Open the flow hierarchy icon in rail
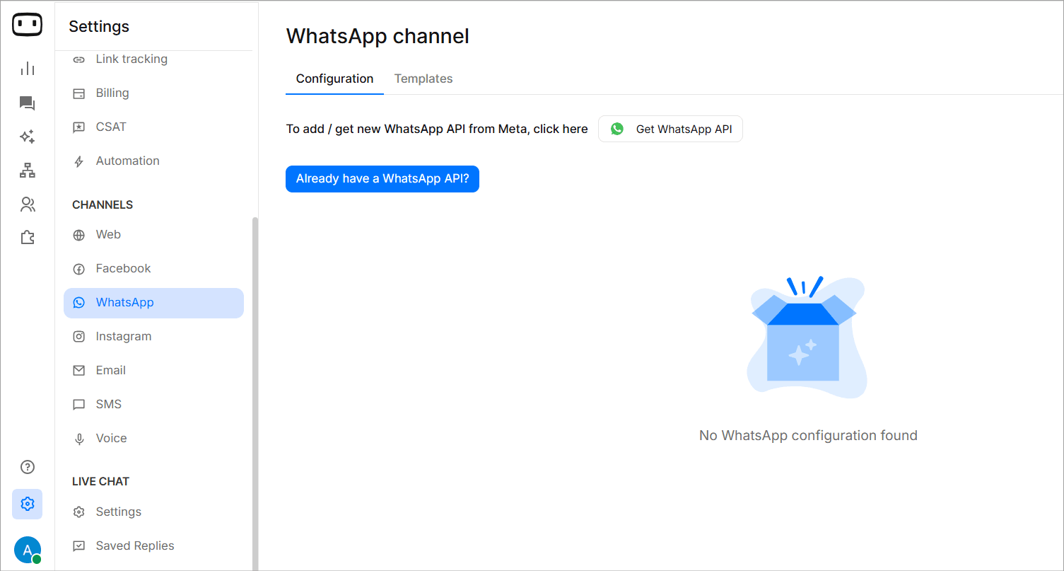1064x571 pixels. coord(28,171)
